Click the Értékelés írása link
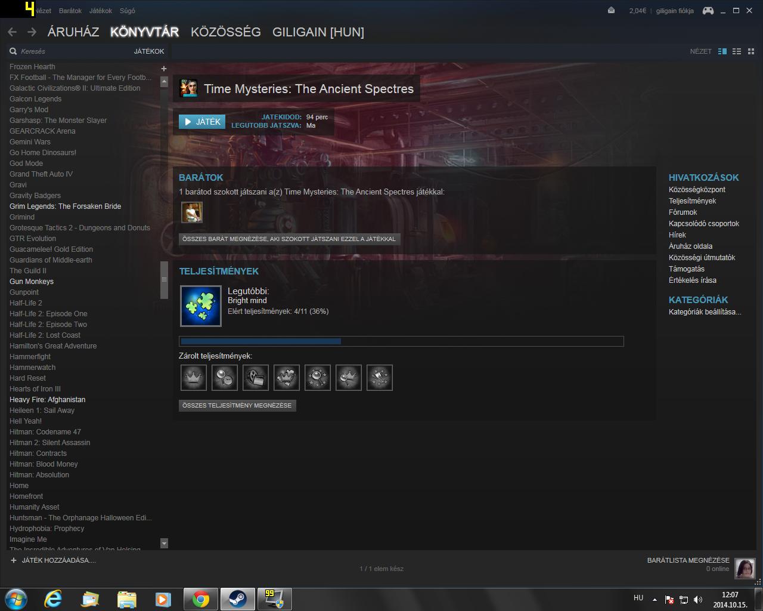 [x=693, y=280]
